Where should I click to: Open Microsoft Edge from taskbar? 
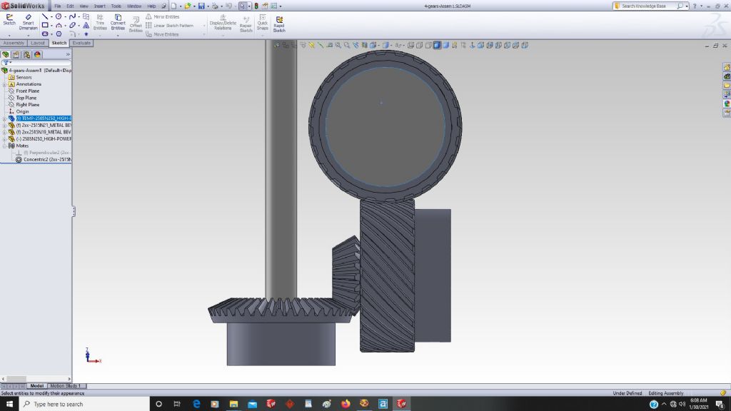(x=196, y=404)
